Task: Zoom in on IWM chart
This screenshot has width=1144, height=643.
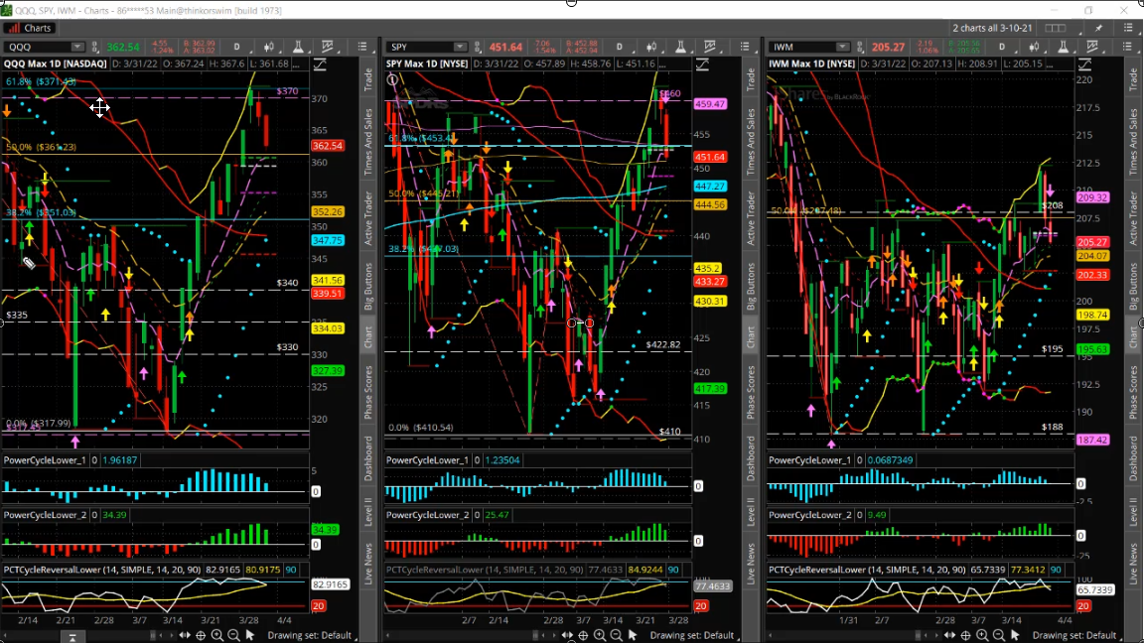Action: (982, 636)
